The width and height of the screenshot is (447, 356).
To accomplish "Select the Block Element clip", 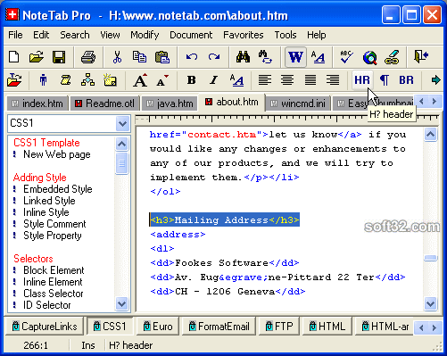I will coord(54,270).
